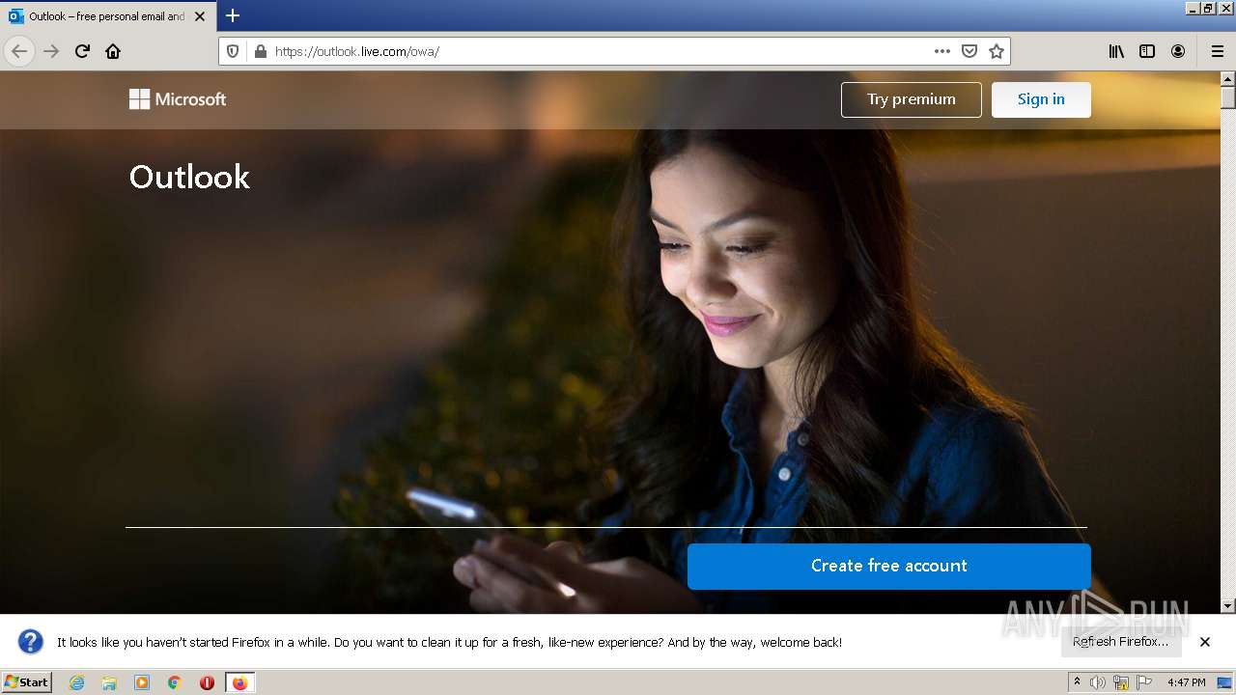The image size is (1236, 695).
Task: Click the Outlook heading text
Action: click(x=189, y=177)
